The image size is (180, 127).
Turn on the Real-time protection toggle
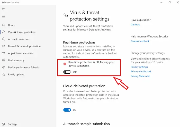click(67, 72)
